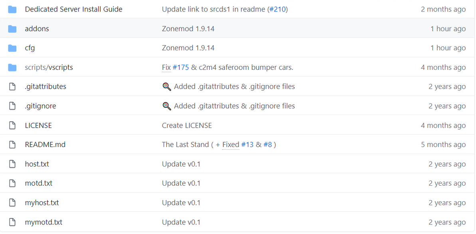Click the file icon next to LICENSE
Image resolution: width=476 pixels, height=234 pixels.
click(12, 125)
